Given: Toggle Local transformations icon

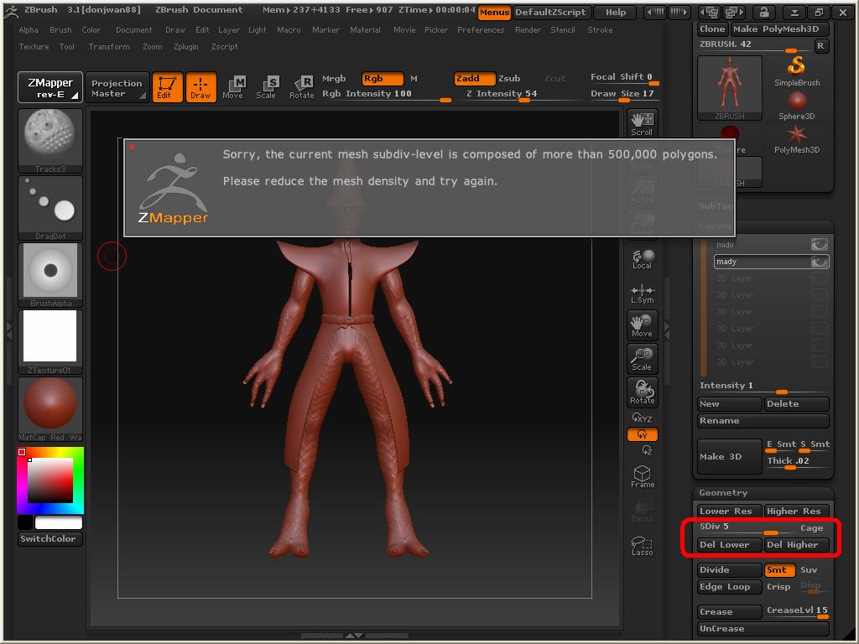Looking at the screenshot, I should click(x=642, y=259).
